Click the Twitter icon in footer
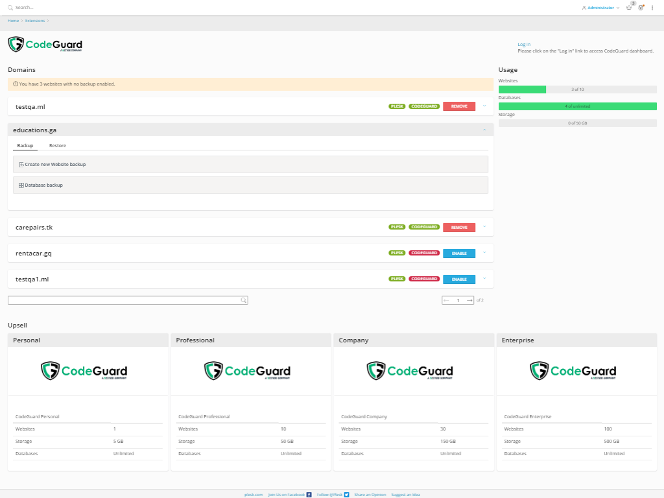664x498 pixels. (347, 494)
